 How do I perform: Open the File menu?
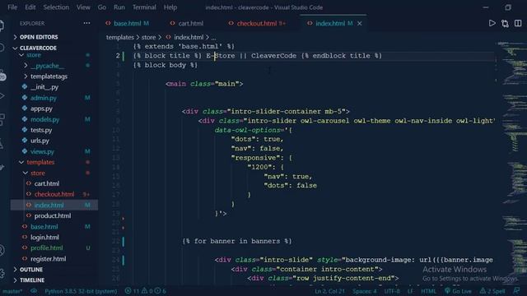coord(12,7)
